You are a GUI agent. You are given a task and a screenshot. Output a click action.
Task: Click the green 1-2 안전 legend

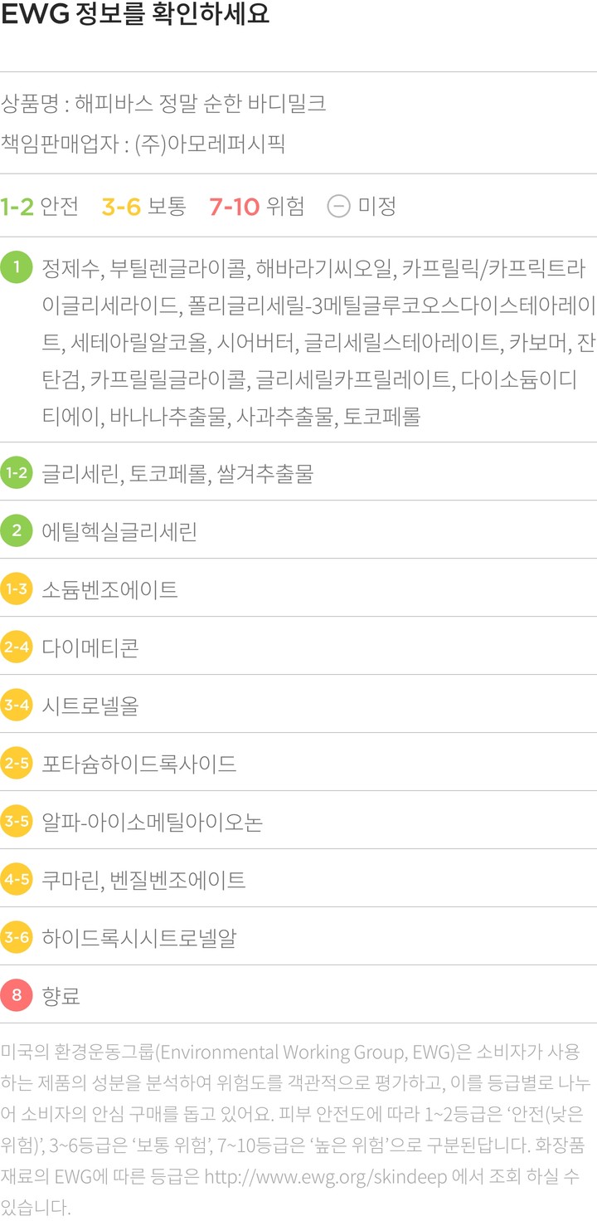pos(40,206)
